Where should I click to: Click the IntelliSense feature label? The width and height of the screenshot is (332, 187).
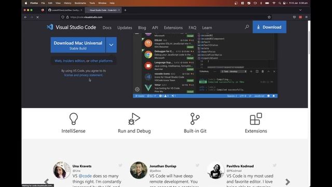[x=74, y=131]
